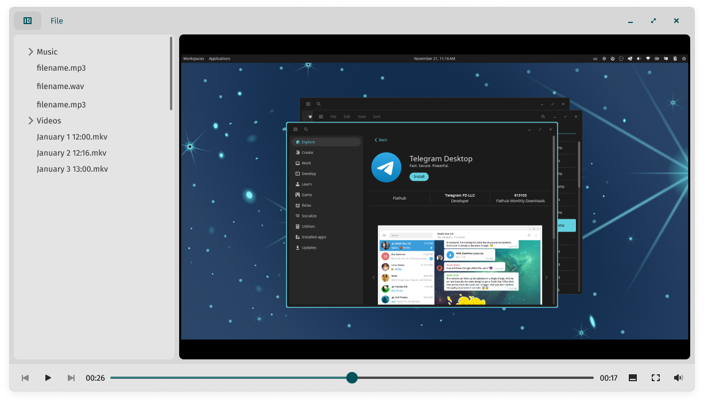Click Install for Telegram Desktop
704x403 pixels.
419,176
